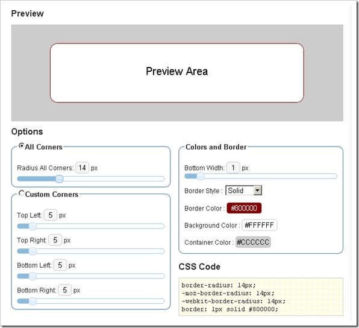
Task: Click the 'Colors and Border' legend text
Action: click(x=216, y=147)
